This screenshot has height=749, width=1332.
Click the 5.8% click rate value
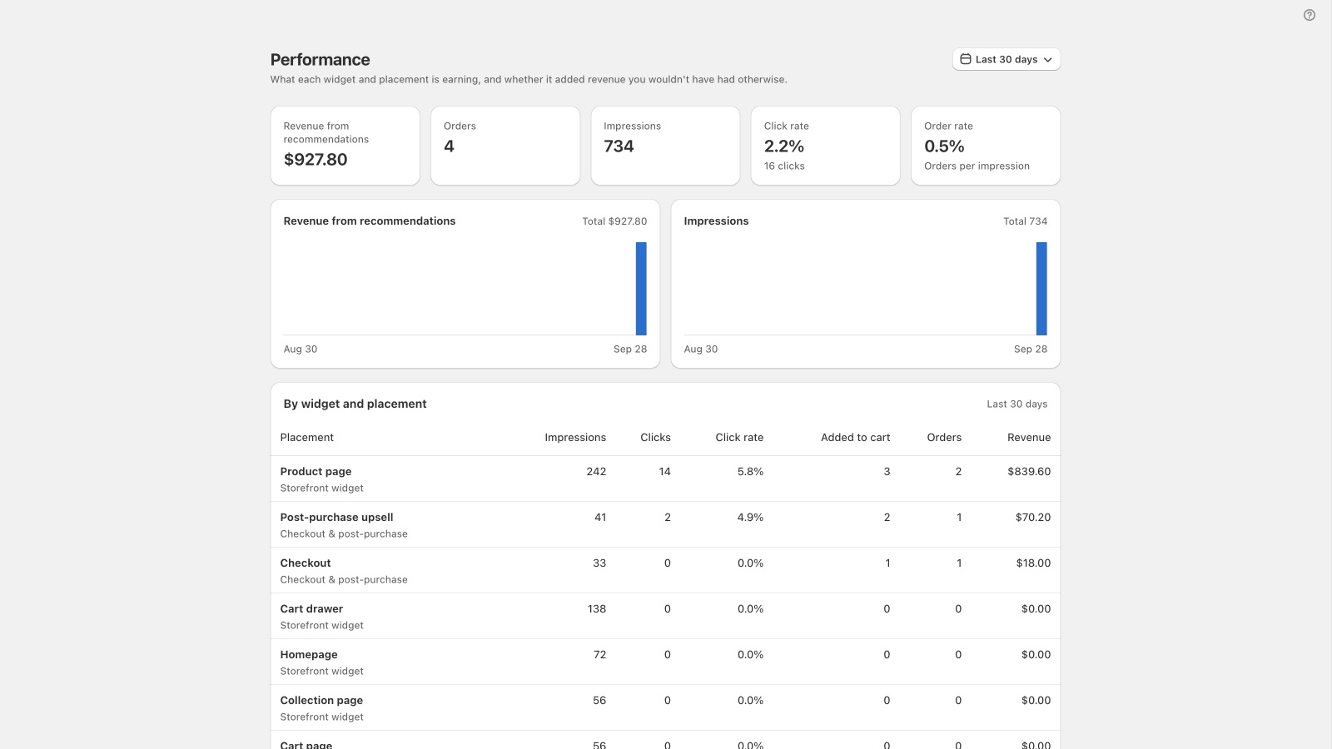click(750, 472)
